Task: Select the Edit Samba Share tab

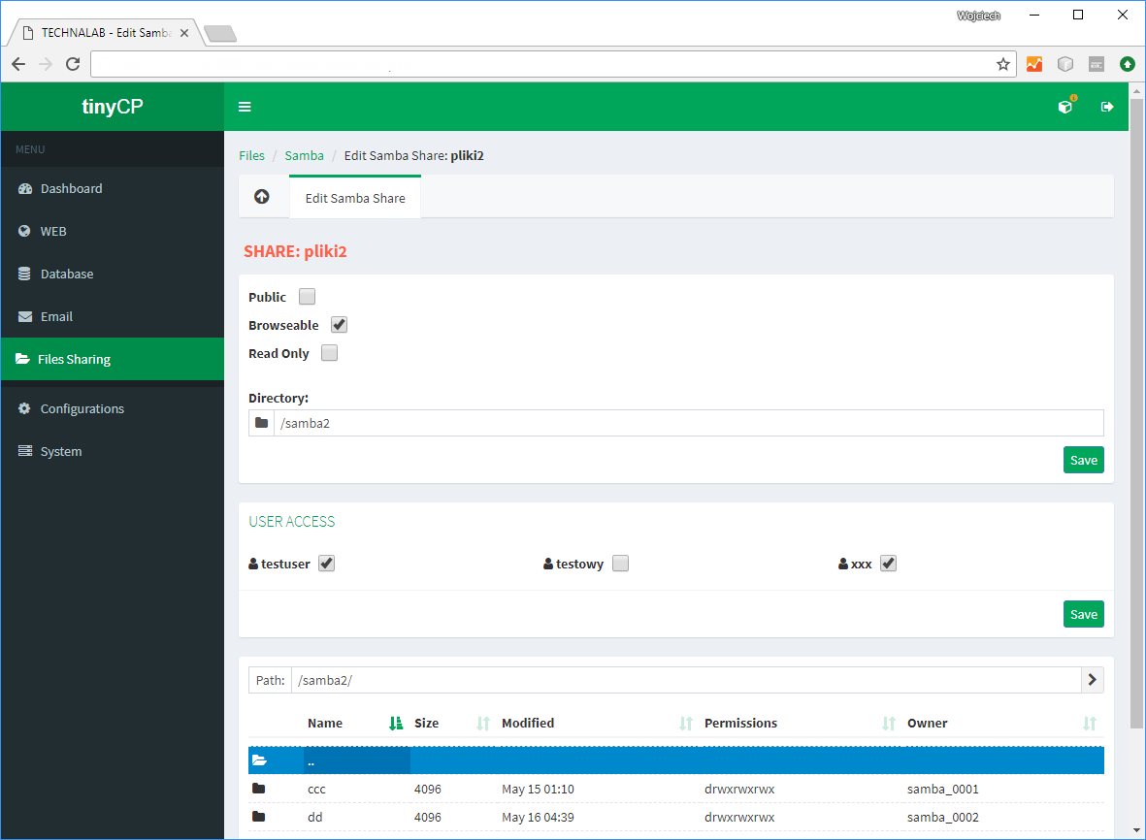Action: pos(355,198)
